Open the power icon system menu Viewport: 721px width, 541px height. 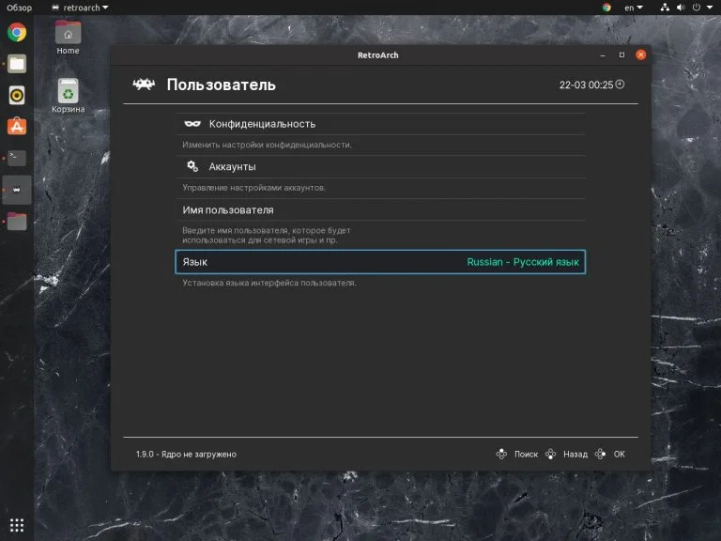[697, 8]
